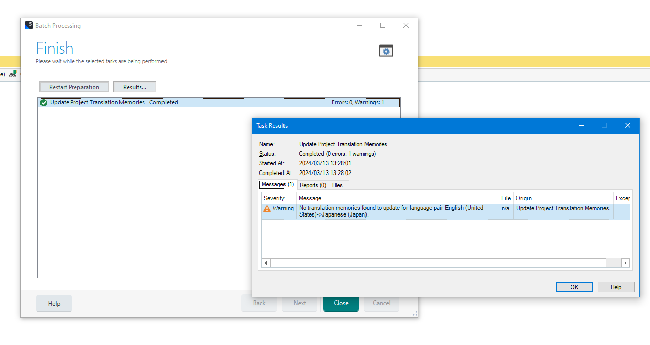Click the batch task settings gear icon
Image resolution: width=650 pixels, height=345 pixels.
coord(386,51)
